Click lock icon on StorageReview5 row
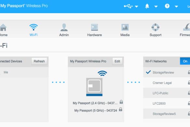Viewport: 190px width, 127px height. click(189, 114)
